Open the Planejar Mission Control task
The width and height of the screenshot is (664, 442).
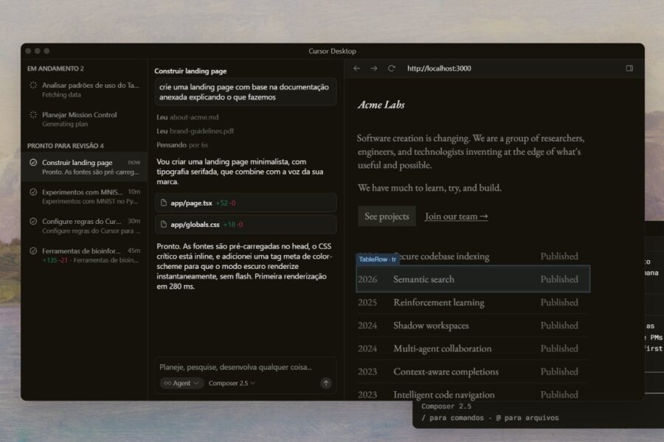[x=84, y=119]
